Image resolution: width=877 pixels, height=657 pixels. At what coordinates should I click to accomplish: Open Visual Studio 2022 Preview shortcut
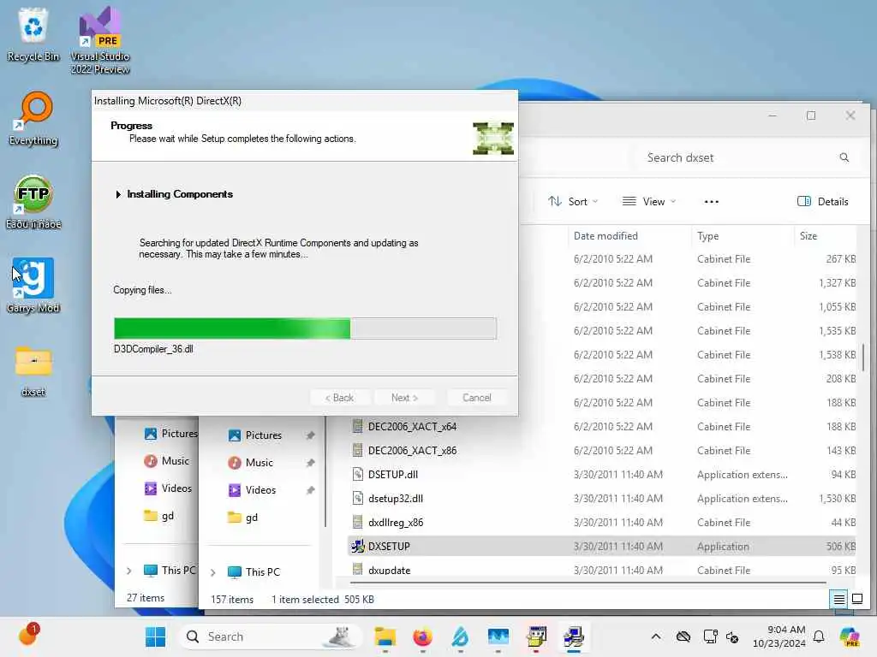pos(100,40)
